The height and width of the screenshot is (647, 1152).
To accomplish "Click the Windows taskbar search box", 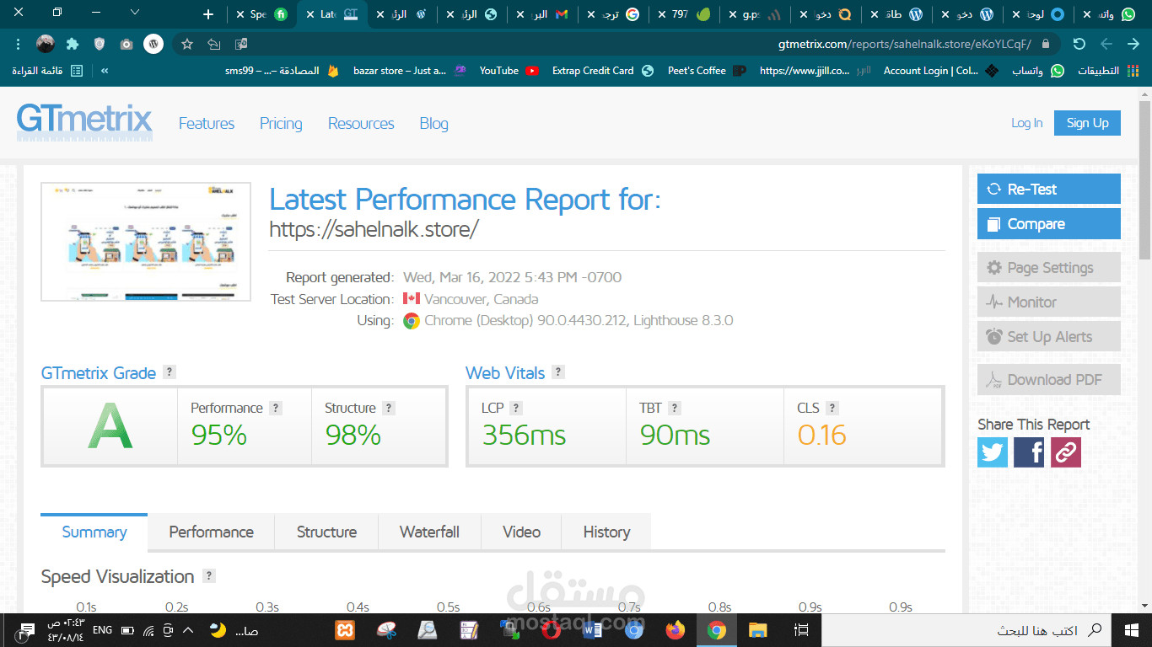I will coord(966,630).
